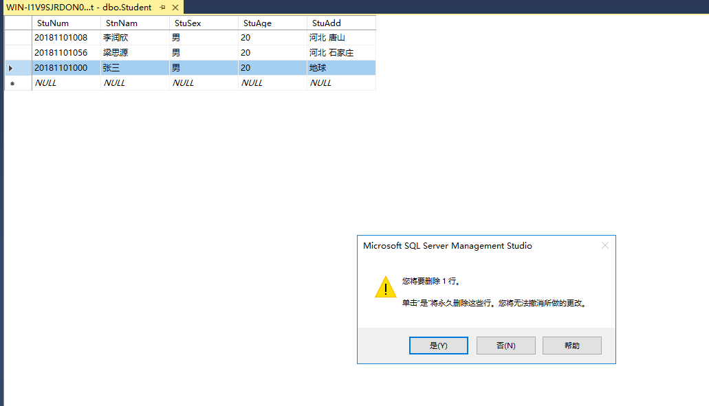Click the StuNum column header
This screenshot has height=406, width=709.
66,23
